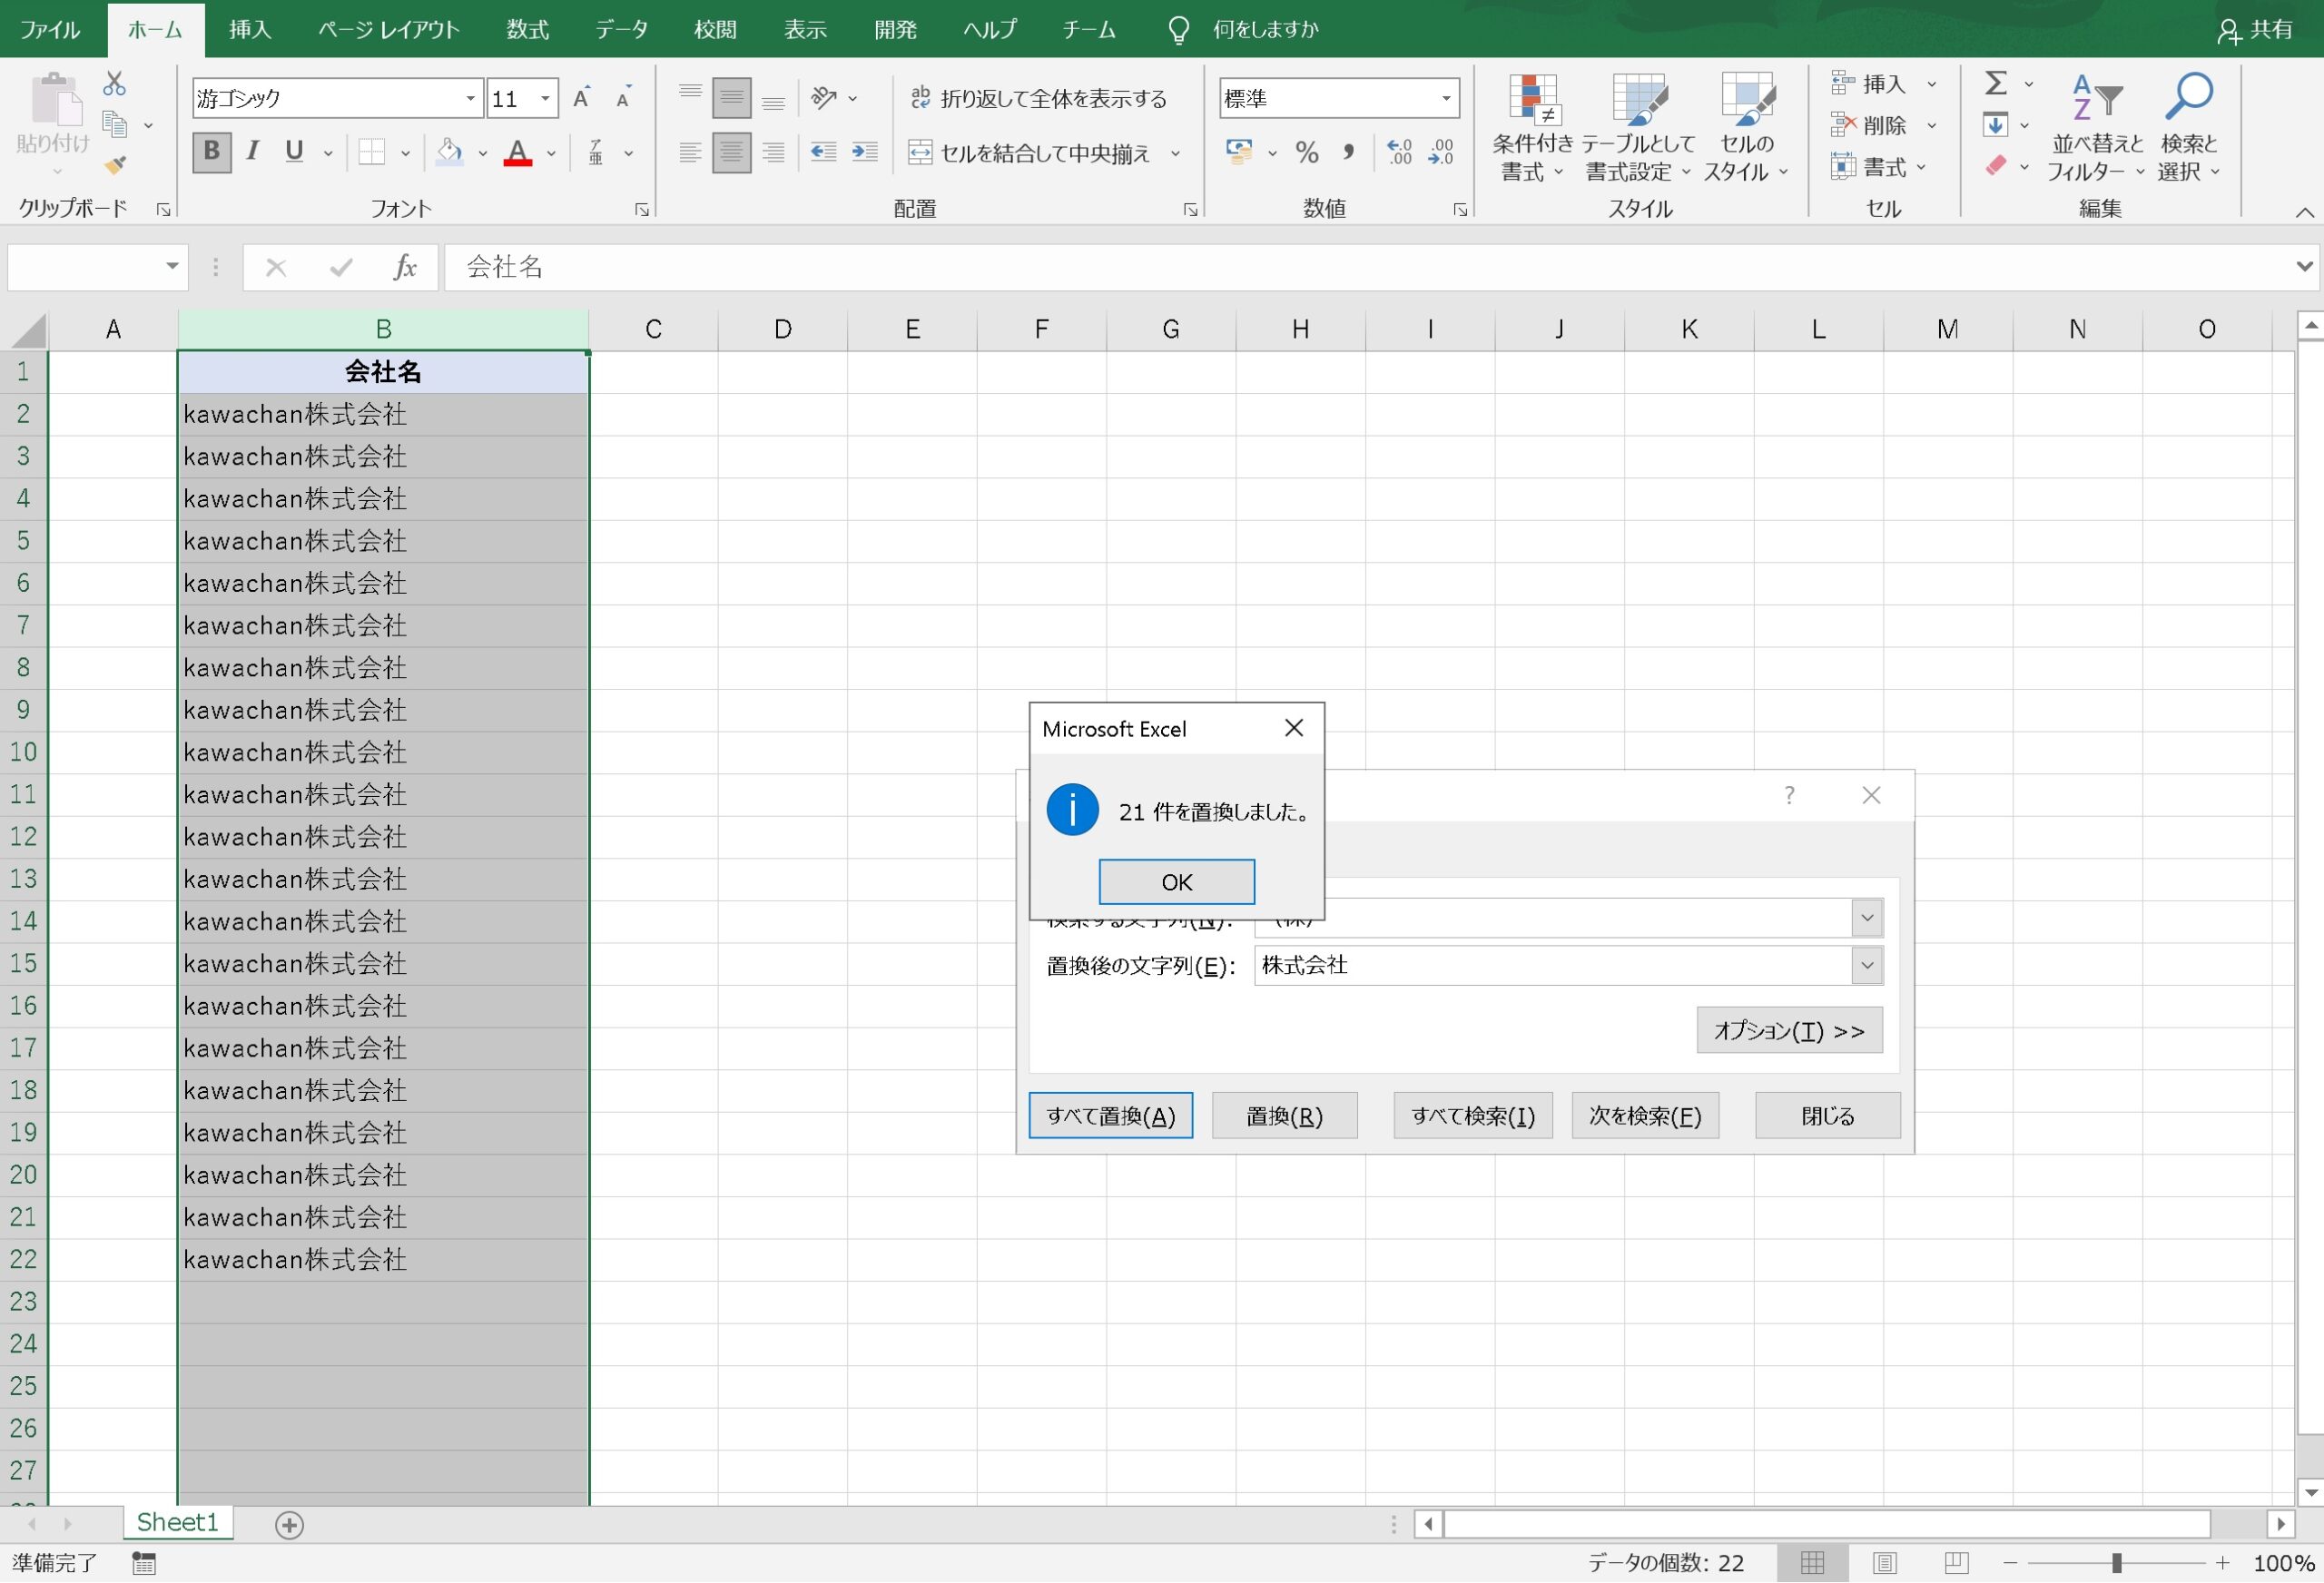This screenshot has width=2324, height=1583.
Task: Click the fx Insert Function icon
Action: pos(404,267)
